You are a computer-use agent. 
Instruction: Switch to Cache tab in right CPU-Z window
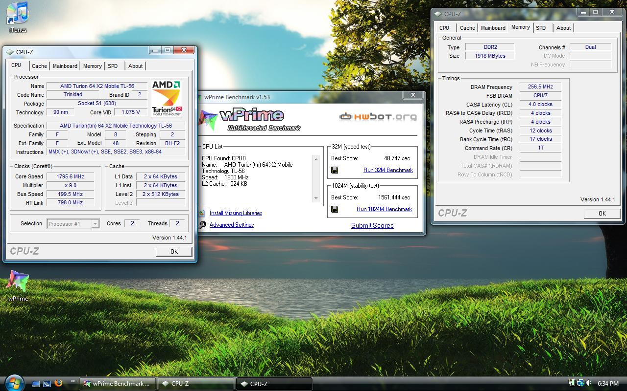(x=467, y=28)
